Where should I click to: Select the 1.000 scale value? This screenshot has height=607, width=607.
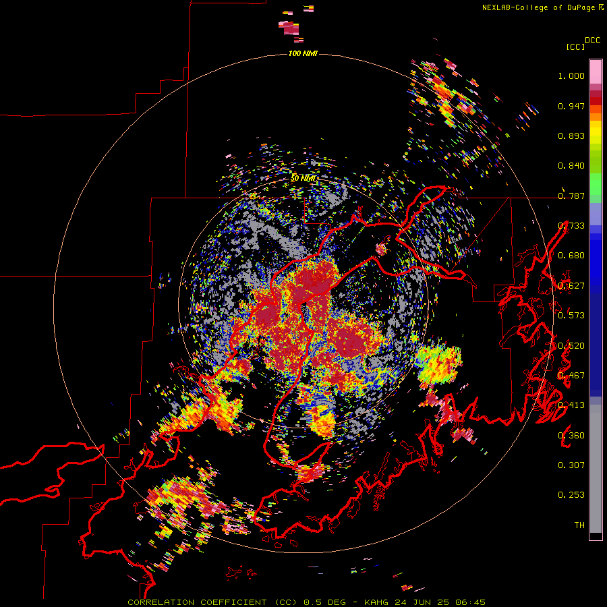(x=571, y=76)
